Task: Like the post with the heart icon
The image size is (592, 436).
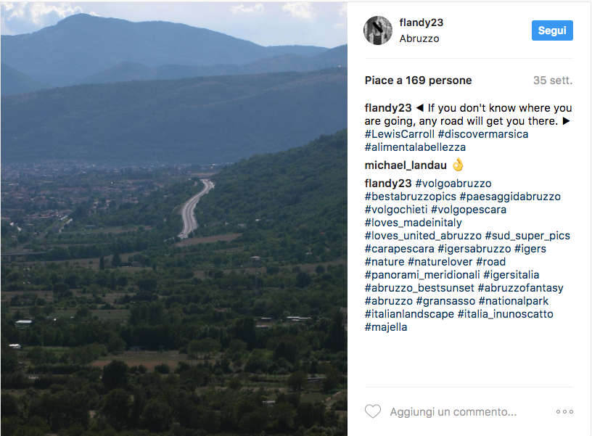Action: (x=372, y=411)
